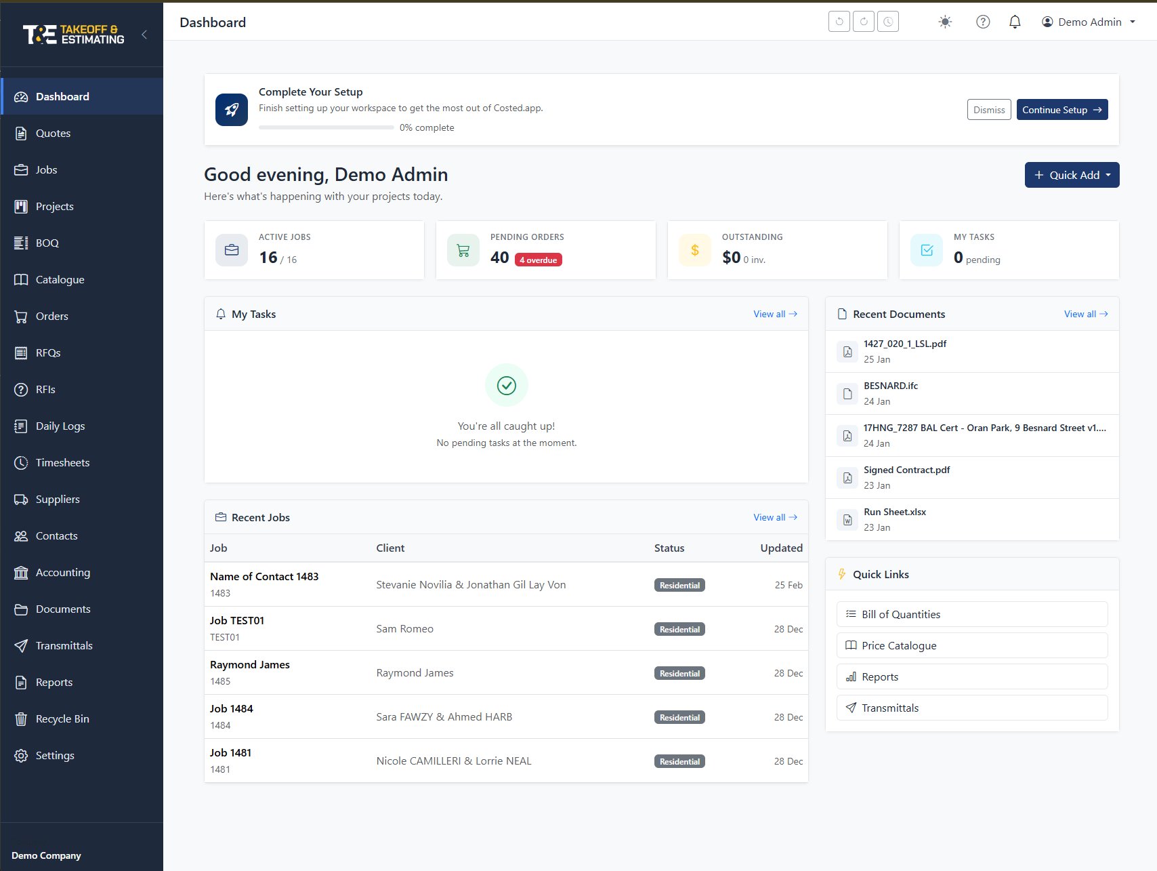The image size is (1157, 871).
Task: Click the Outstanding dollar card icon
Action: pyautogui.click(x=695, y=250)
